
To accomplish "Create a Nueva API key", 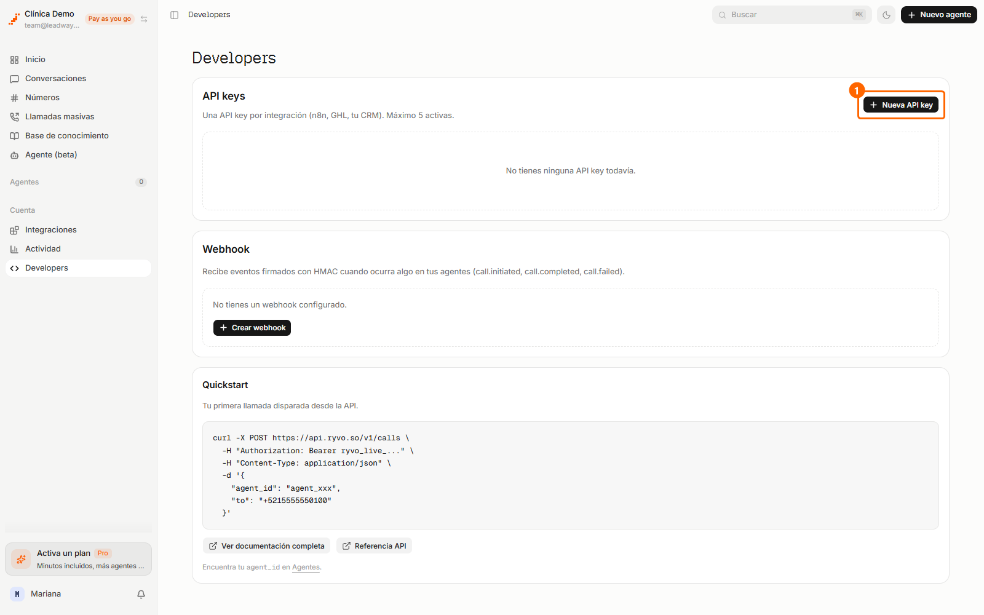I will click(901, 105).
